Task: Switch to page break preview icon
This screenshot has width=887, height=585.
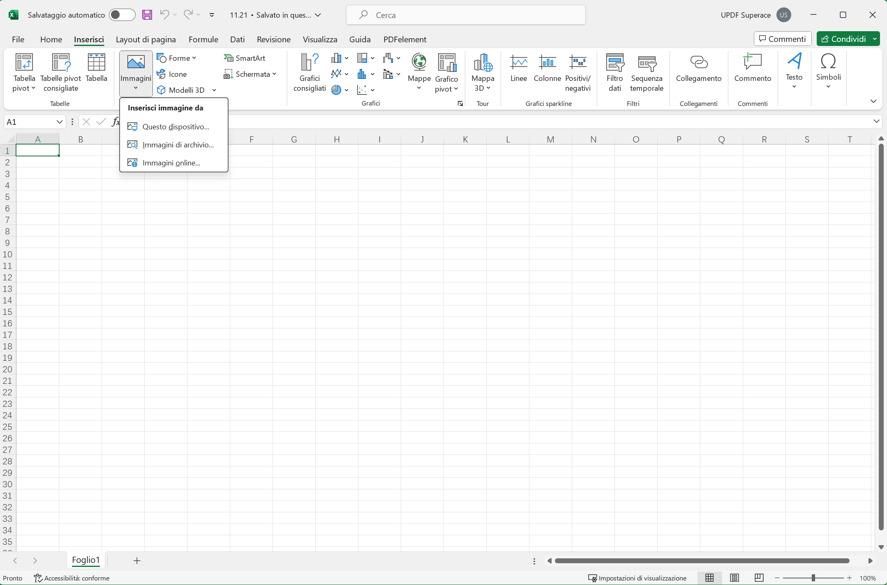Action: 759,578
